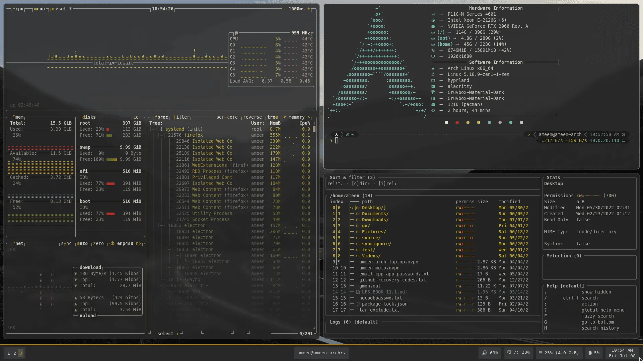Viewport: 643px width, 361px height.
Task: Click the package-lock.json braces icon
Action: [x=358, y=304]
